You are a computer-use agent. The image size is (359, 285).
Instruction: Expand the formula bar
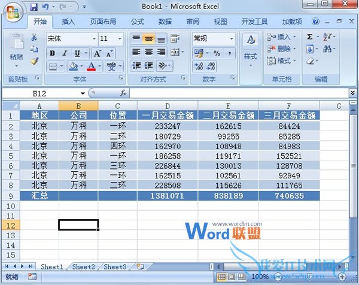(352, 93)
